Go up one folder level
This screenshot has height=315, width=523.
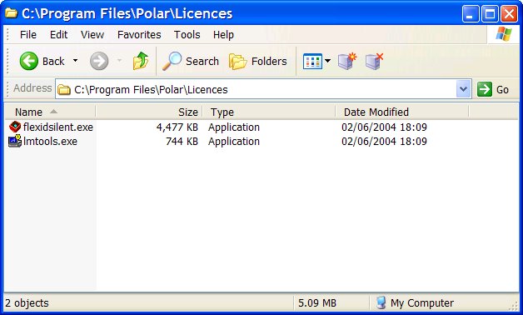point(141,61)
